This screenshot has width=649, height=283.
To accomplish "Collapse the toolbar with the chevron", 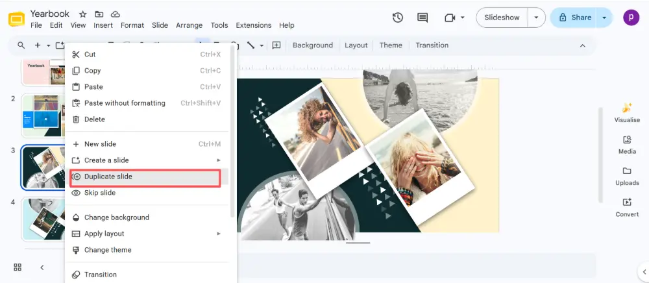I will (x=583, y=45).
